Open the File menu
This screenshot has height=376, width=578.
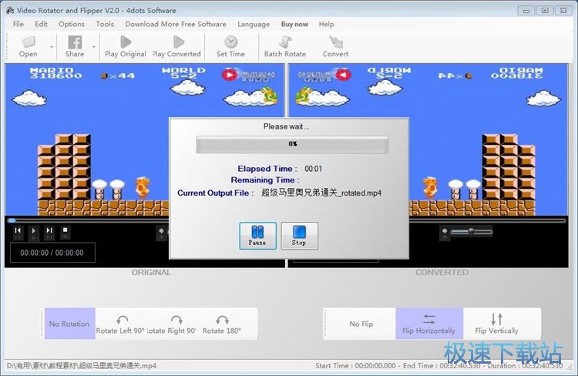[x=18, y=24]
